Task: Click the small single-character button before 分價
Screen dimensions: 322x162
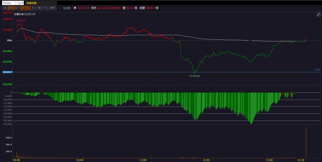Action: tap(33, 8)
